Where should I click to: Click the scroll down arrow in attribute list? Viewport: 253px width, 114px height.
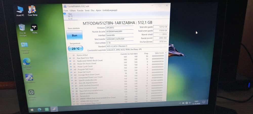pos(164,100)
